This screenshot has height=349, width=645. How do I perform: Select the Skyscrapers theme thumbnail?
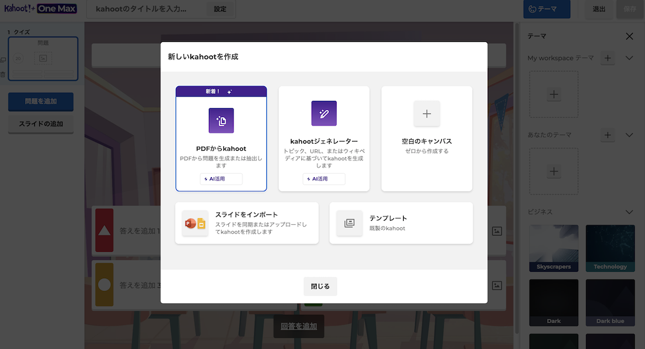click(x=553, y=248)
